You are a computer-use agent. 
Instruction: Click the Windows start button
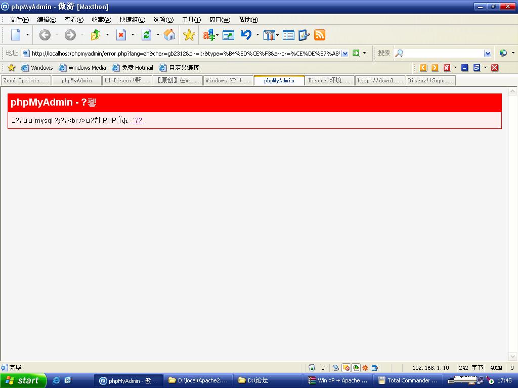(x=22, y=381)
